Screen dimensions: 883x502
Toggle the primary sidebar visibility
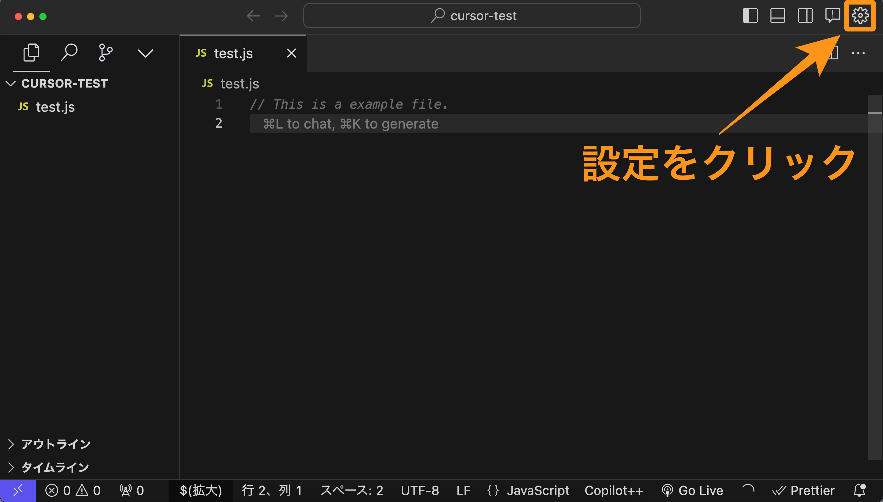(750, 16)
